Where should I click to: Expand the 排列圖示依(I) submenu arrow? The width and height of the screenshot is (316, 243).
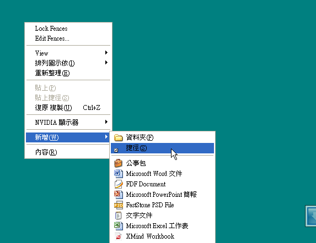106,63
